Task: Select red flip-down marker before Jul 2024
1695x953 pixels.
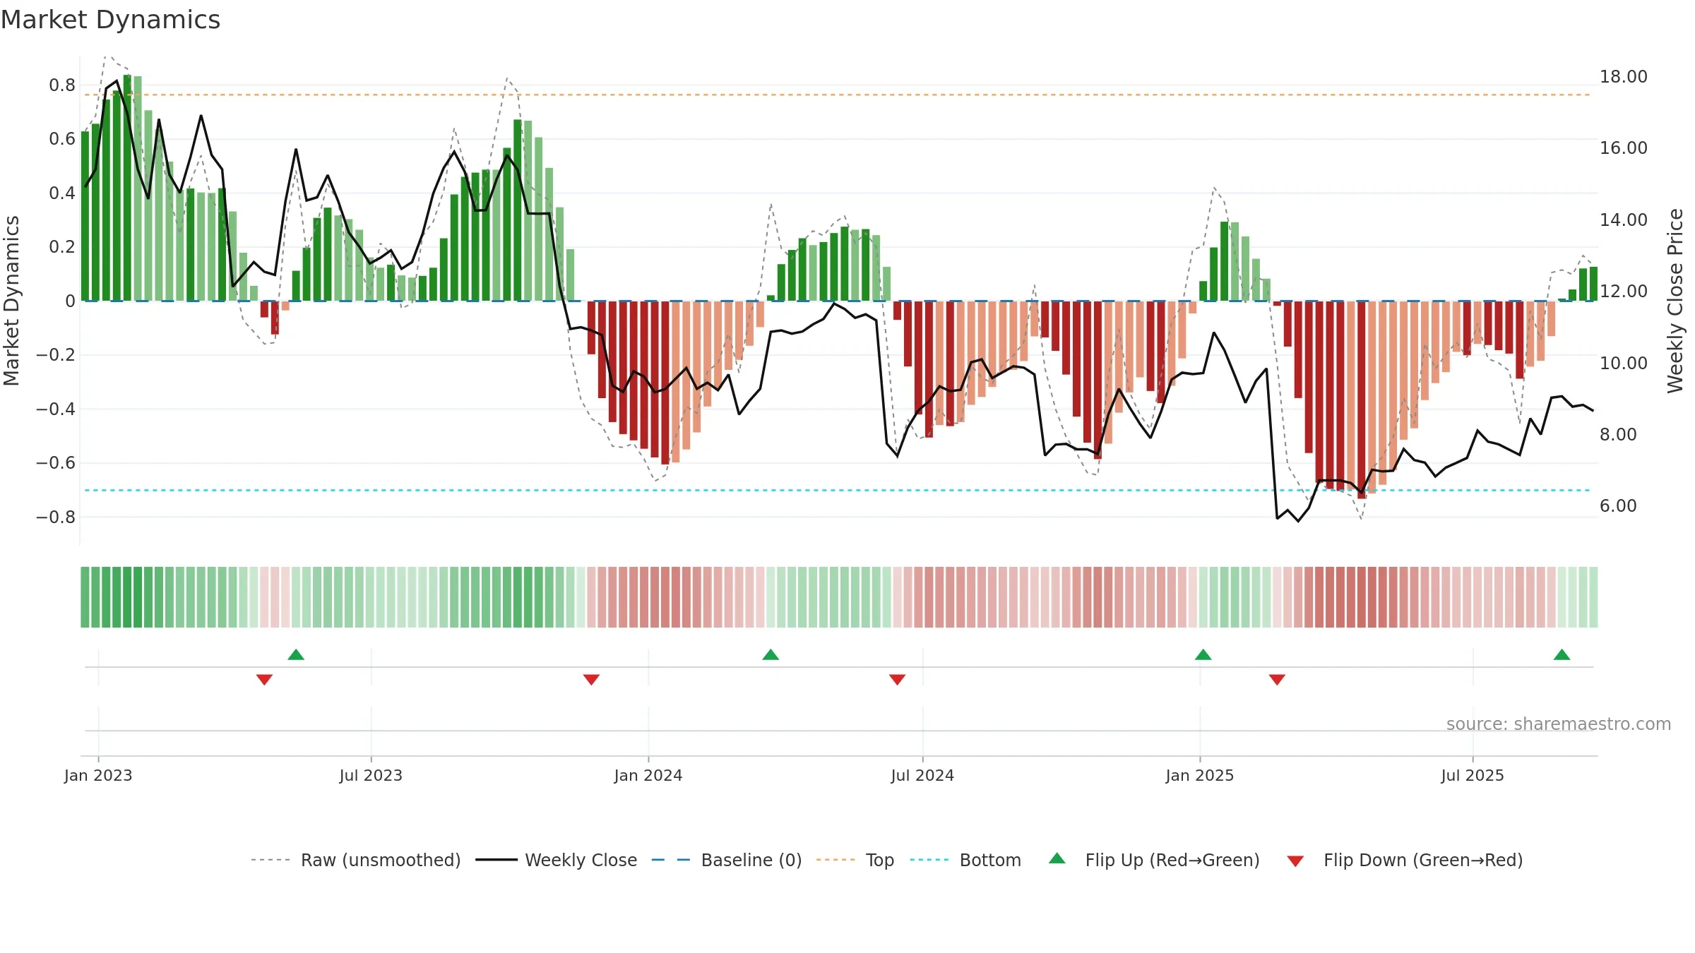Action: [x=897, y=680]
